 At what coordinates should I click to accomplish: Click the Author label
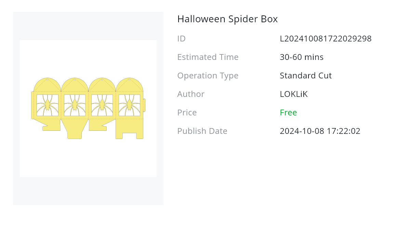pos(190,94)
